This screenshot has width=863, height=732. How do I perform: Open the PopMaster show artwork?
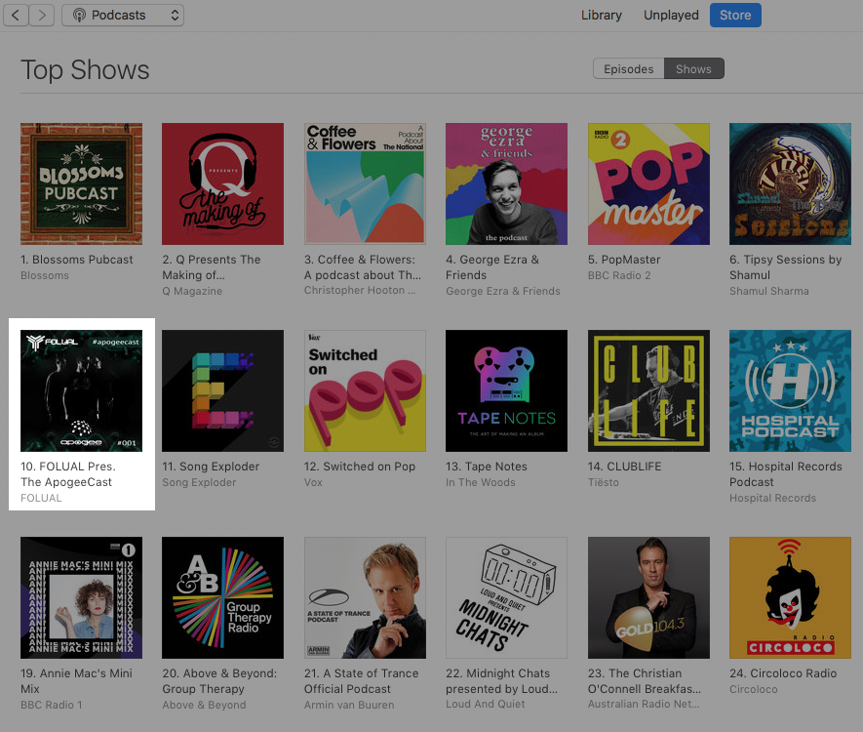[648, 183]
